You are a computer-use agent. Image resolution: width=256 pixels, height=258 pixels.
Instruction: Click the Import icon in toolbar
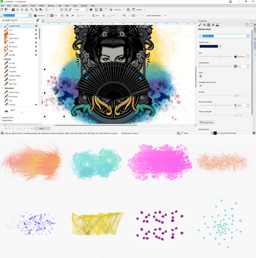[x=62, y=10]
